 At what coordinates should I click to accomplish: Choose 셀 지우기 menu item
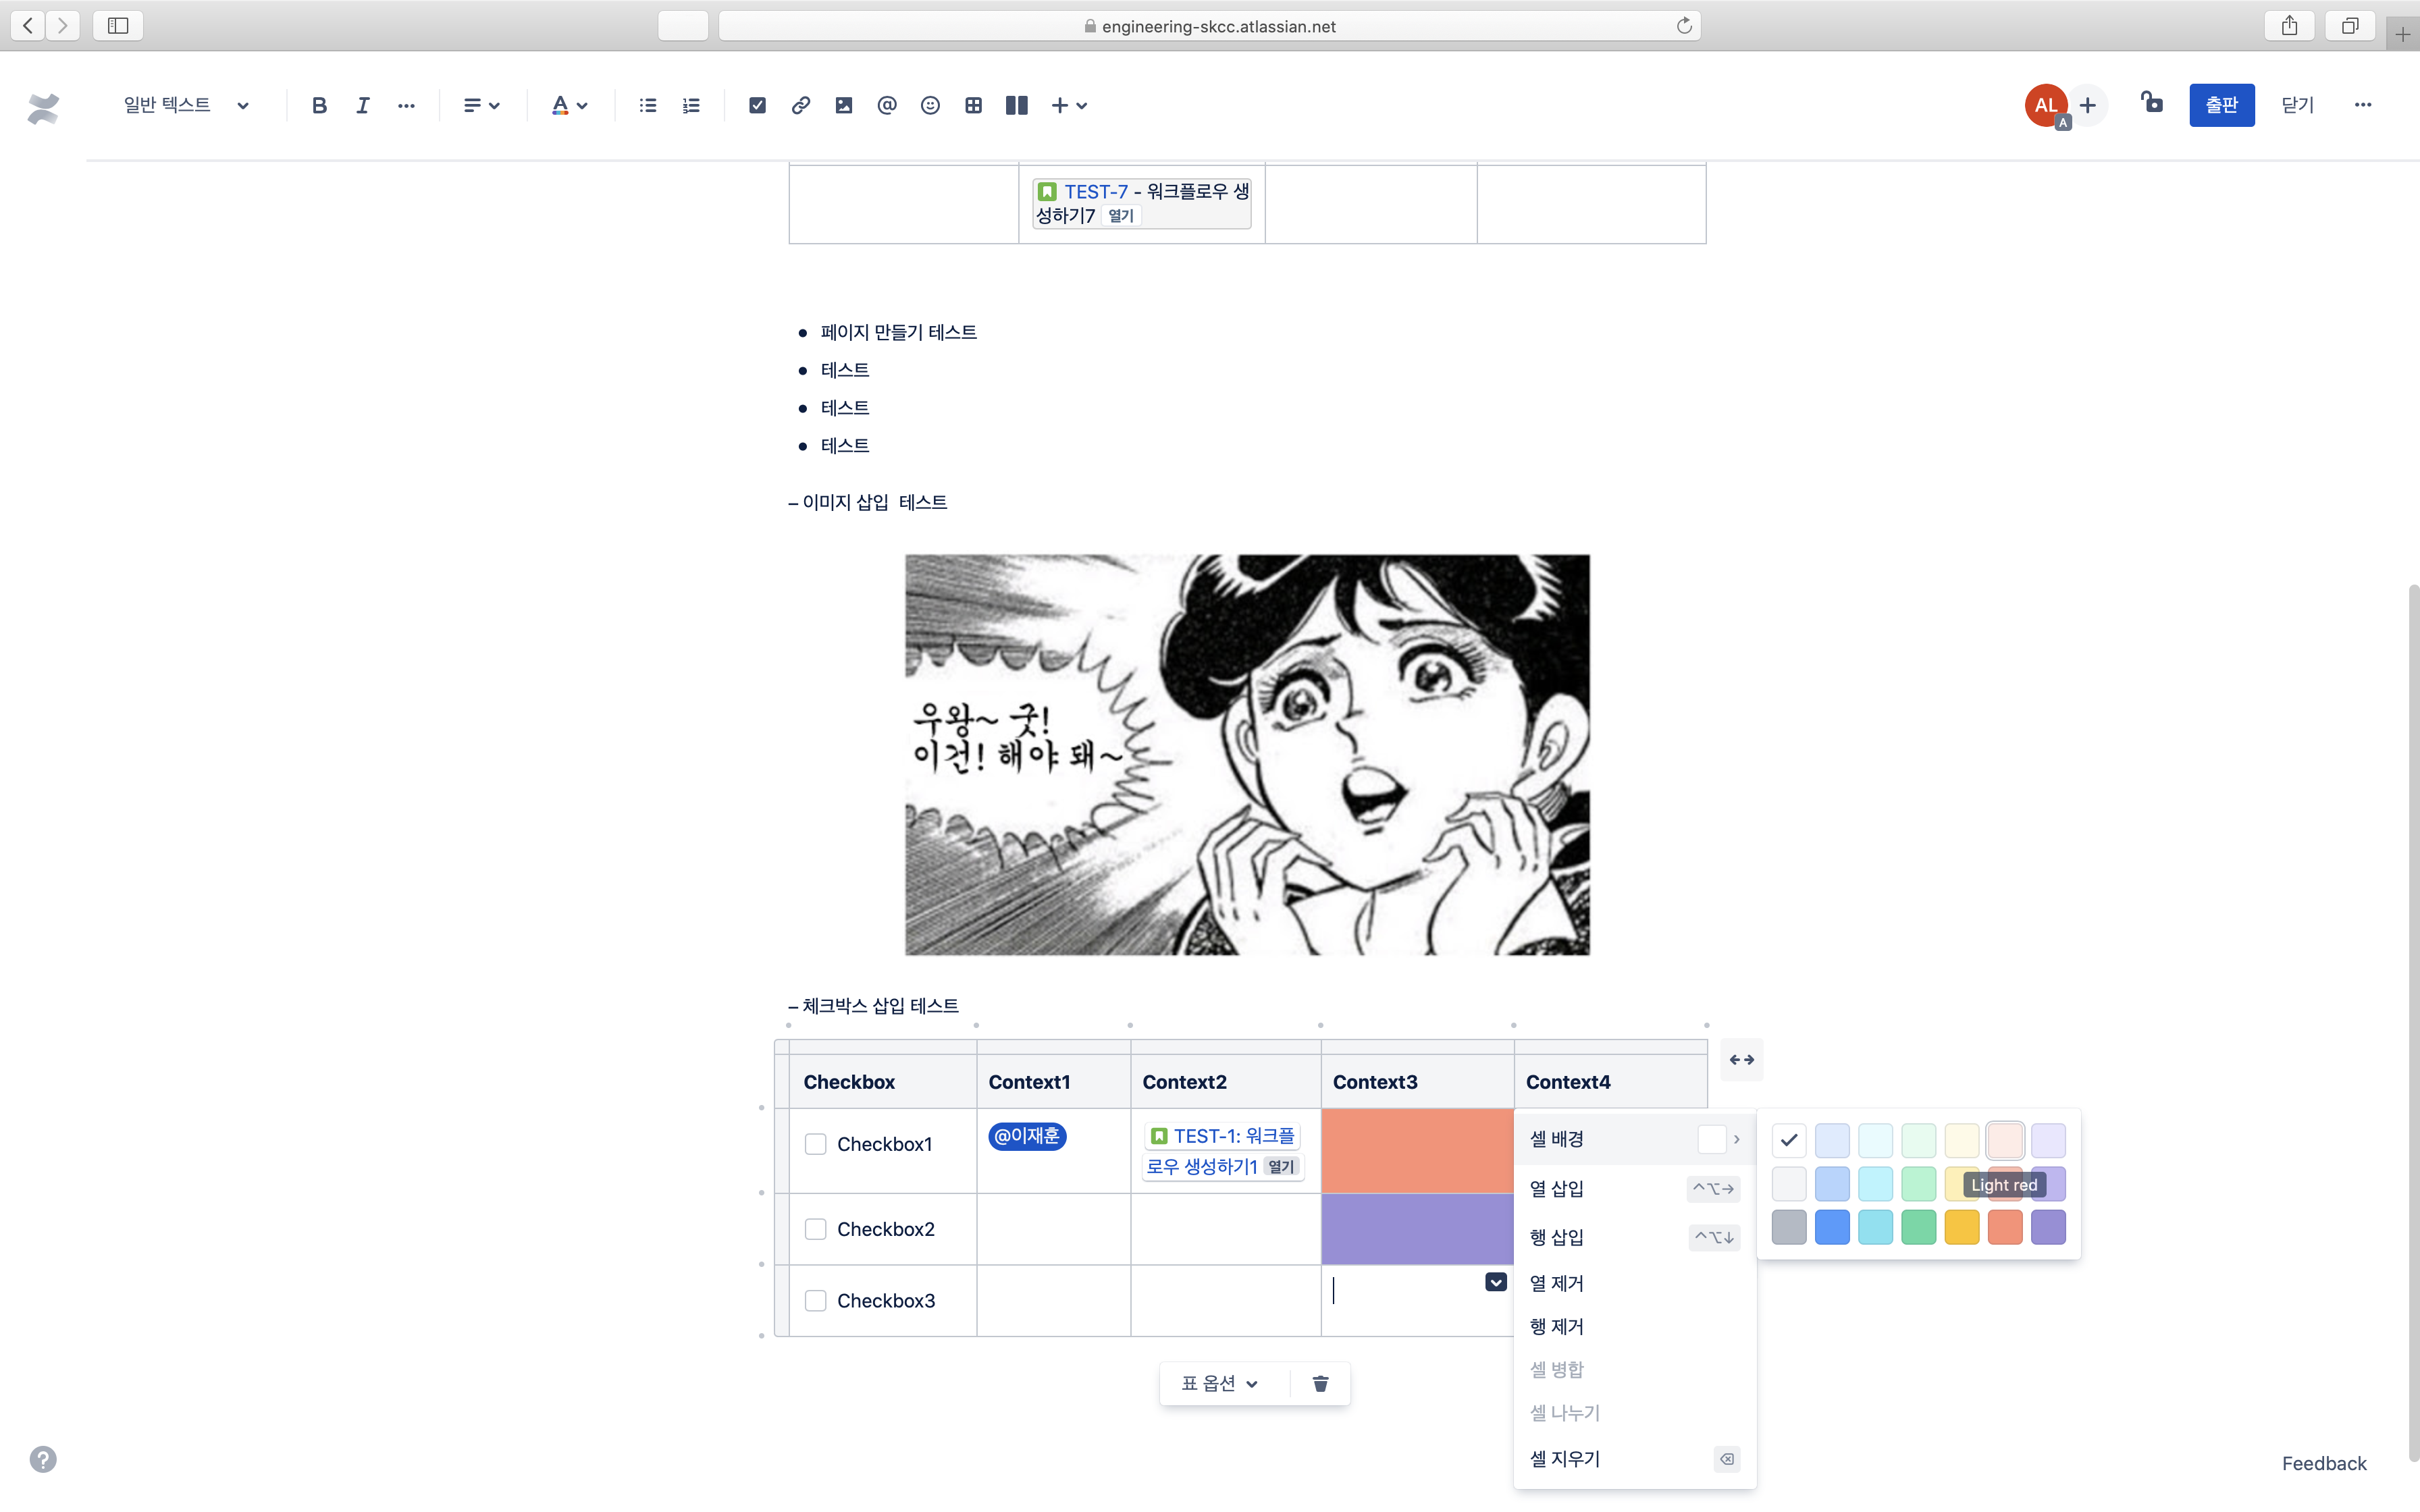(1635, 1459)
